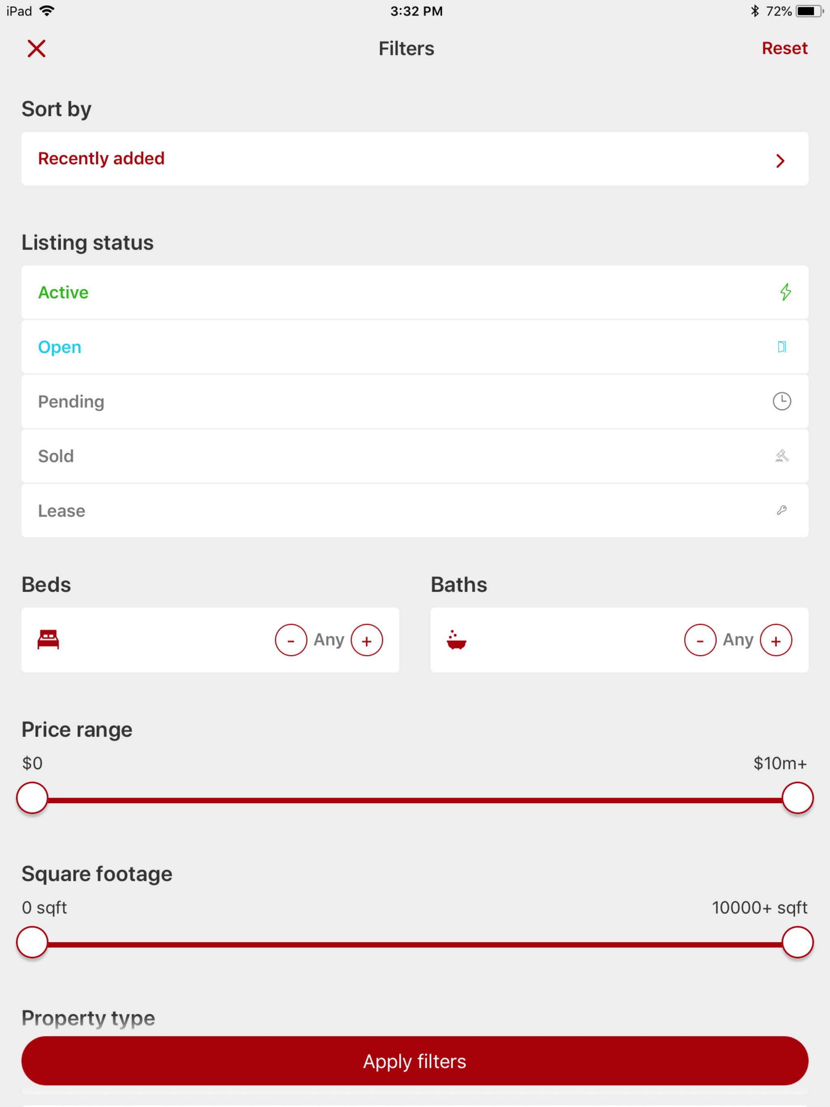Increase the Beds count with the plus button
The width and height of the screenshot is (830, 1107).
366,640
